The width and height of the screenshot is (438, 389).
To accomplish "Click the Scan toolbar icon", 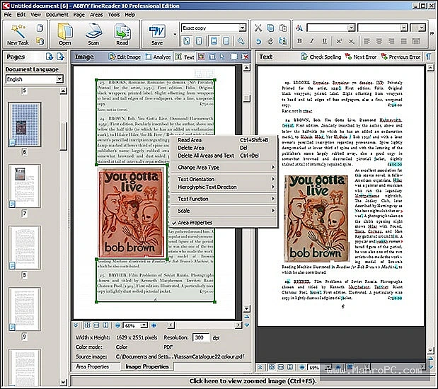I will point(93,35).
